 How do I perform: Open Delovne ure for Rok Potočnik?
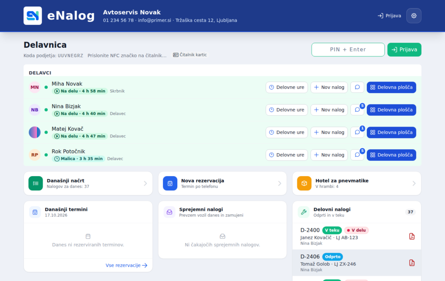coord(287,155)
